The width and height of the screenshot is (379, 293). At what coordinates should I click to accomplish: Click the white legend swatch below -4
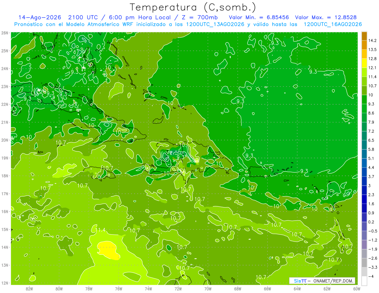[364, 281]
